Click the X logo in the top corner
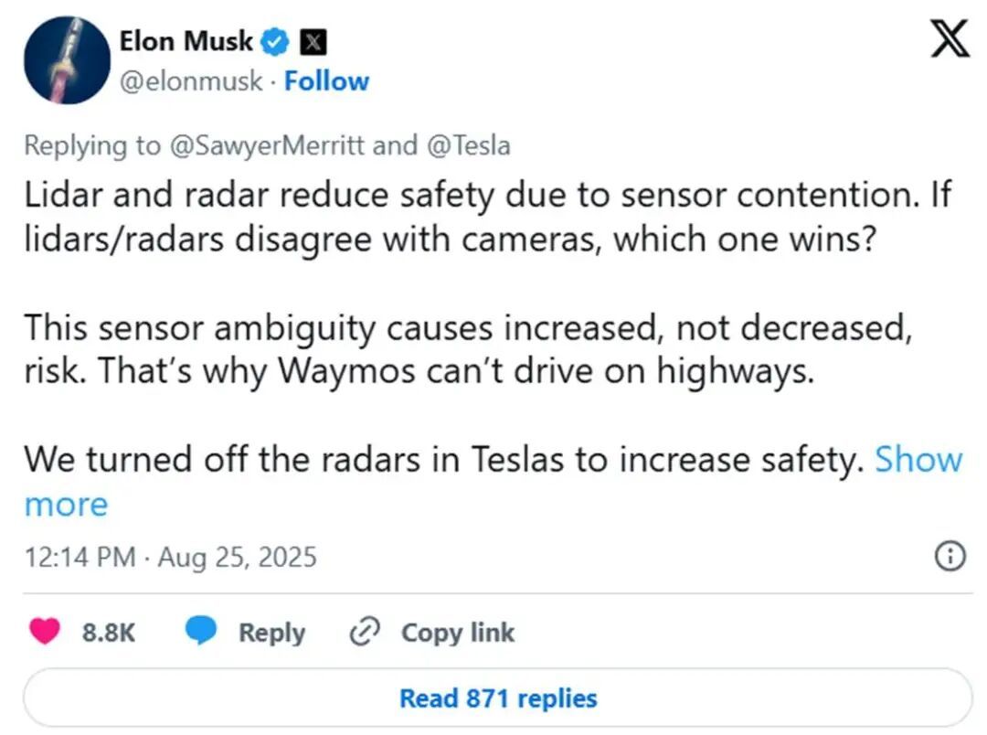This screenshot has height=735, width=987. 950,40
